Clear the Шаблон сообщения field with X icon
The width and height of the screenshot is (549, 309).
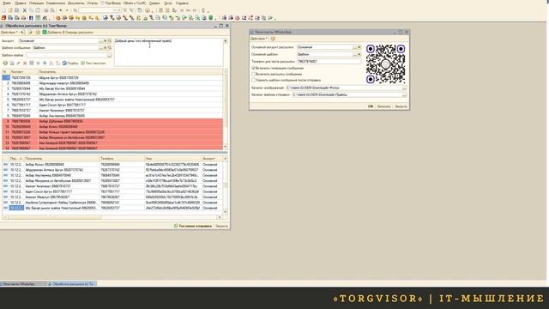tap(105, 48)
